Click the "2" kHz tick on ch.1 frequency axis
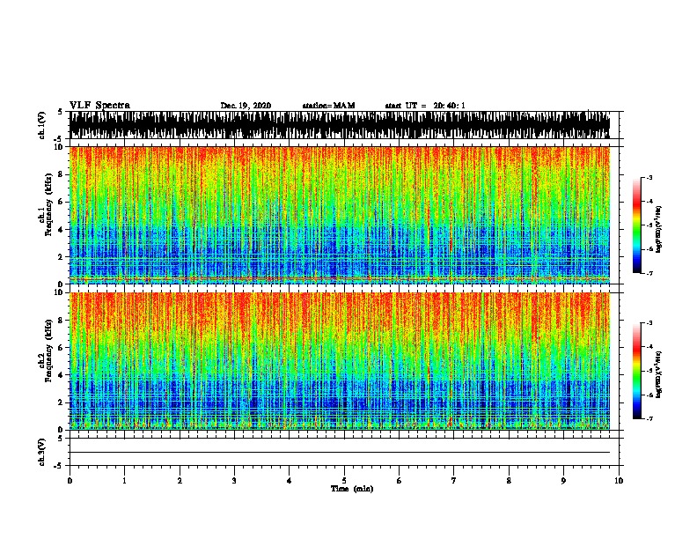697x539 pixels. point(61,256)
